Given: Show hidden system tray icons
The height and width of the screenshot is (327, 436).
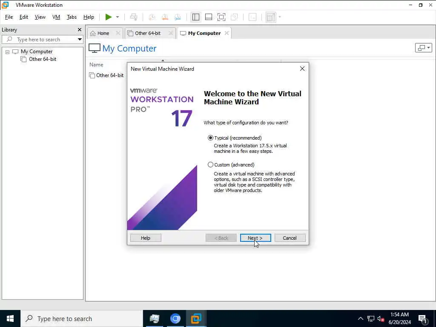Looking at the screenshot, I should [x=360, y=318].
